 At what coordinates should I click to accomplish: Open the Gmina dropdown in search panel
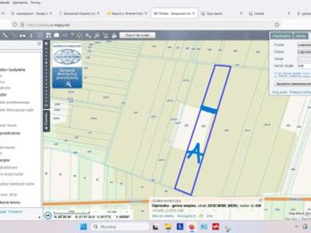click(x=304, y=52)
